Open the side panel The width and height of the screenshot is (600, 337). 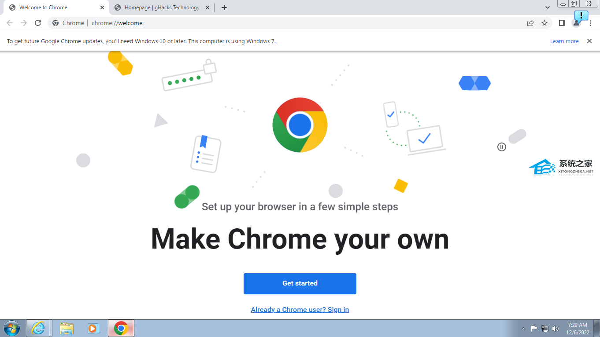(x=562, y=23)
